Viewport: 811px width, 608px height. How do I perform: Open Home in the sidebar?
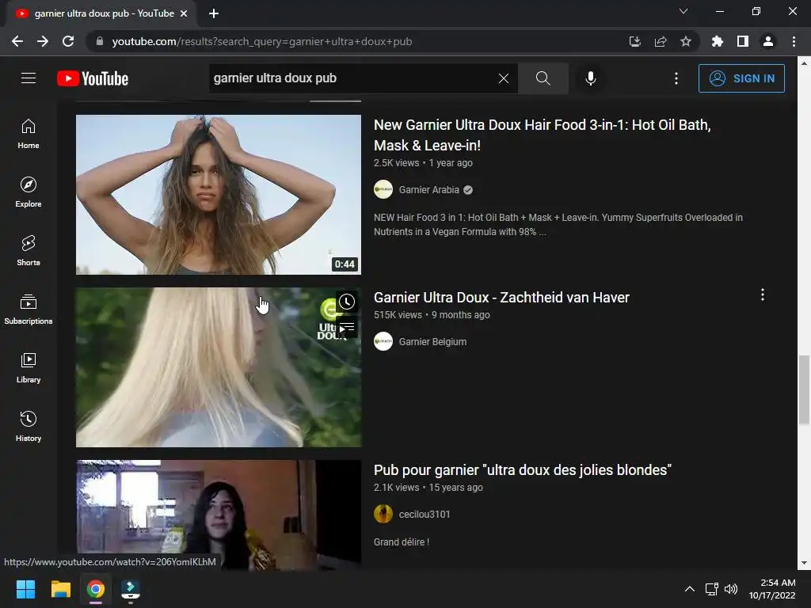(29, 134)
